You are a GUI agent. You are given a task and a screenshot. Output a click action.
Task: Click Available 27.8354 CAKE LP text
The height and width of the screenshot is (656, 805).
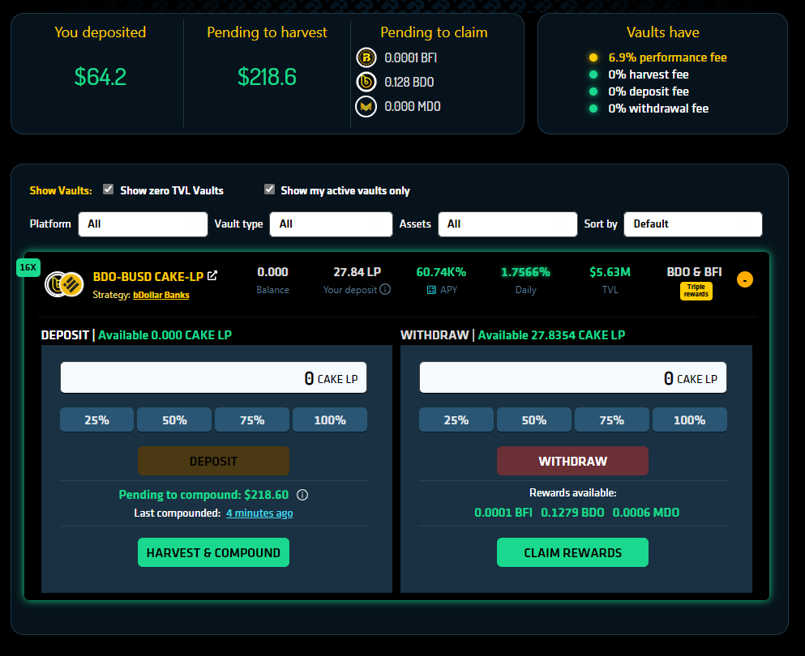pyautogui.click(x=551, y=335)
